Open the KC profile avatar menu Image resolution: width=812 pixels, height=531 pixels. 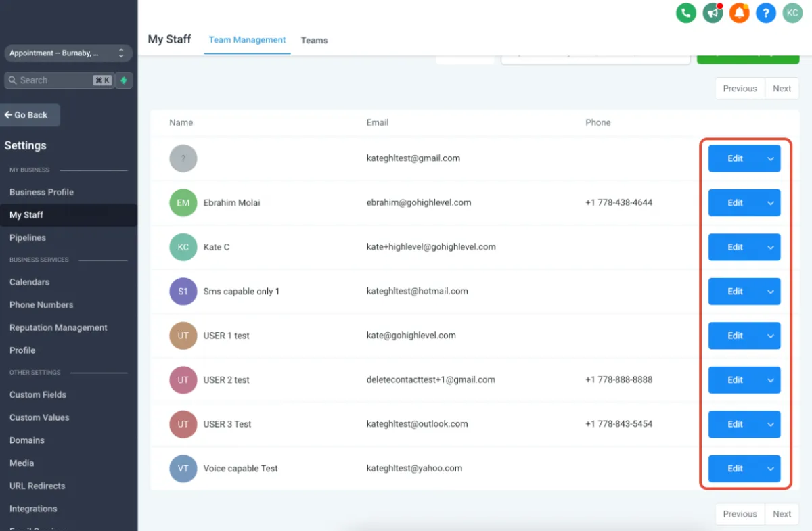coord(792,13)
